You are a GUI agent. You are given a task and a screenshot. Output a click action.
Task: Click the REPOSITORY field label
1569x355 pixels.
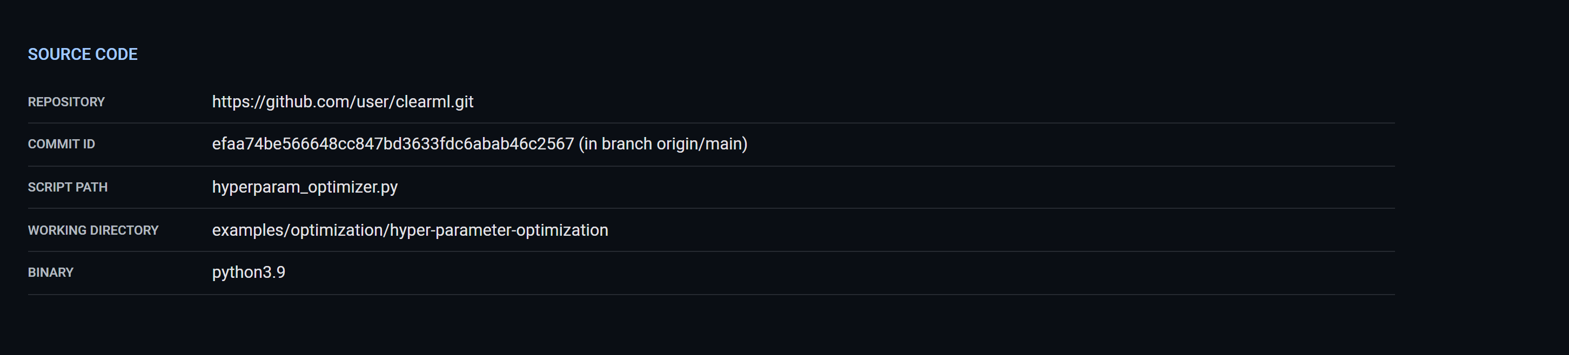click(x=66, y=102)
